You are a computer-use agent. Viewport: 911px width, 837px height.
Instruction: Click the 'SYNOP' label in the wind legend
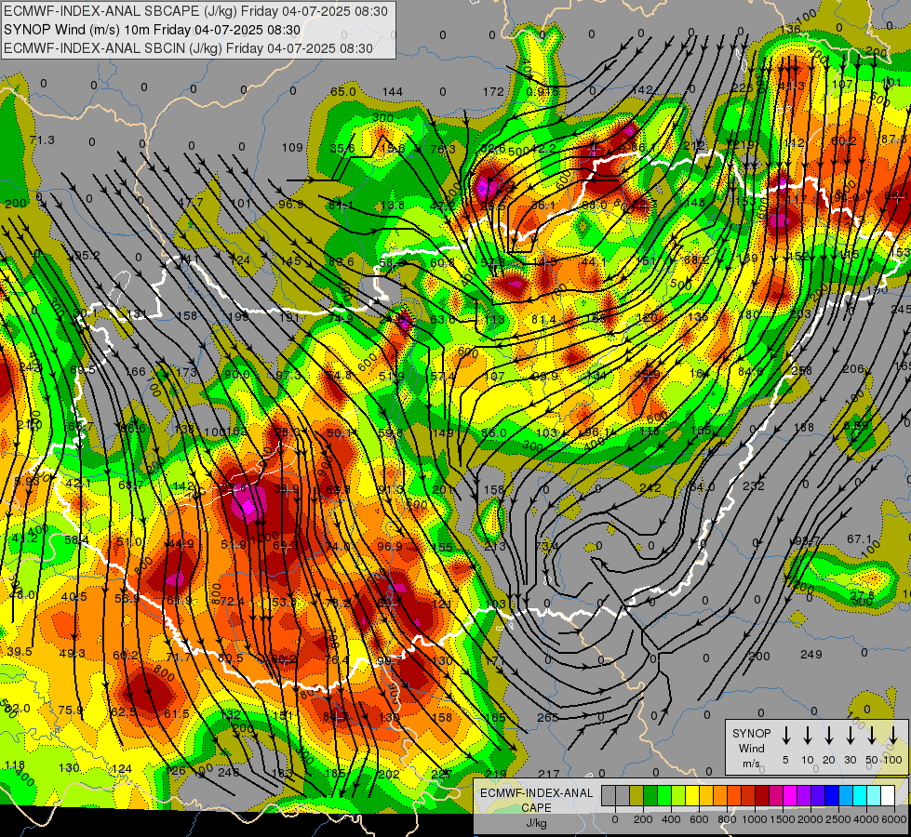[x=751, y=733]
